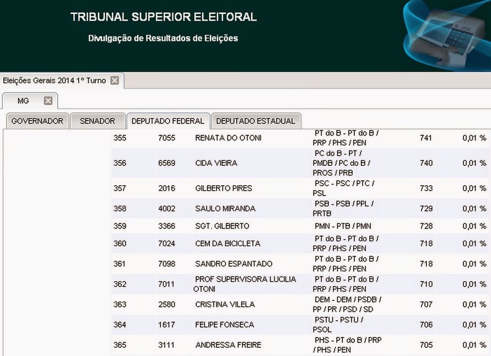
Task: Click vote count 710
Action: pyautogui.click(x=426, y=284)
